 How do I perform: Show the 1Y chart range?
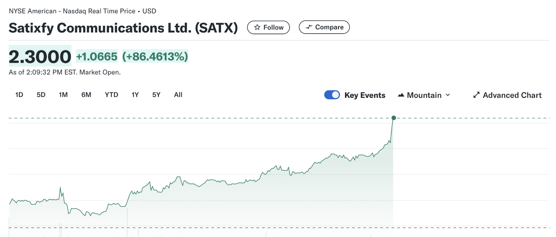[135, 95]
